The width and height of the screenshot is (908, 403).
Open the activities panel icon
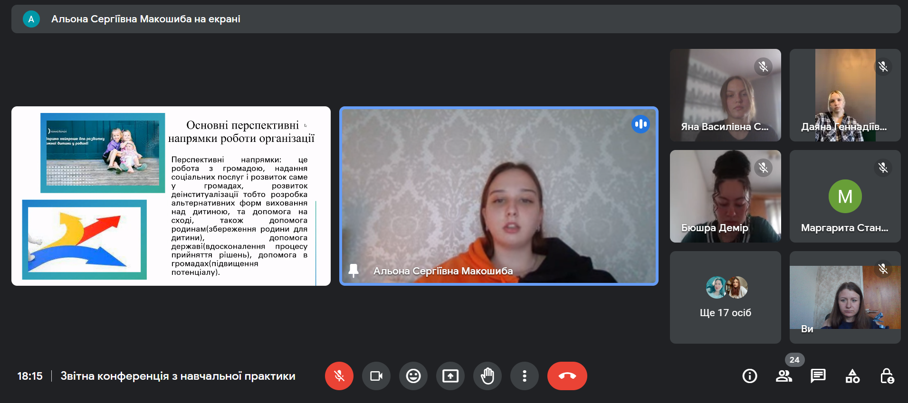(852, 376)
